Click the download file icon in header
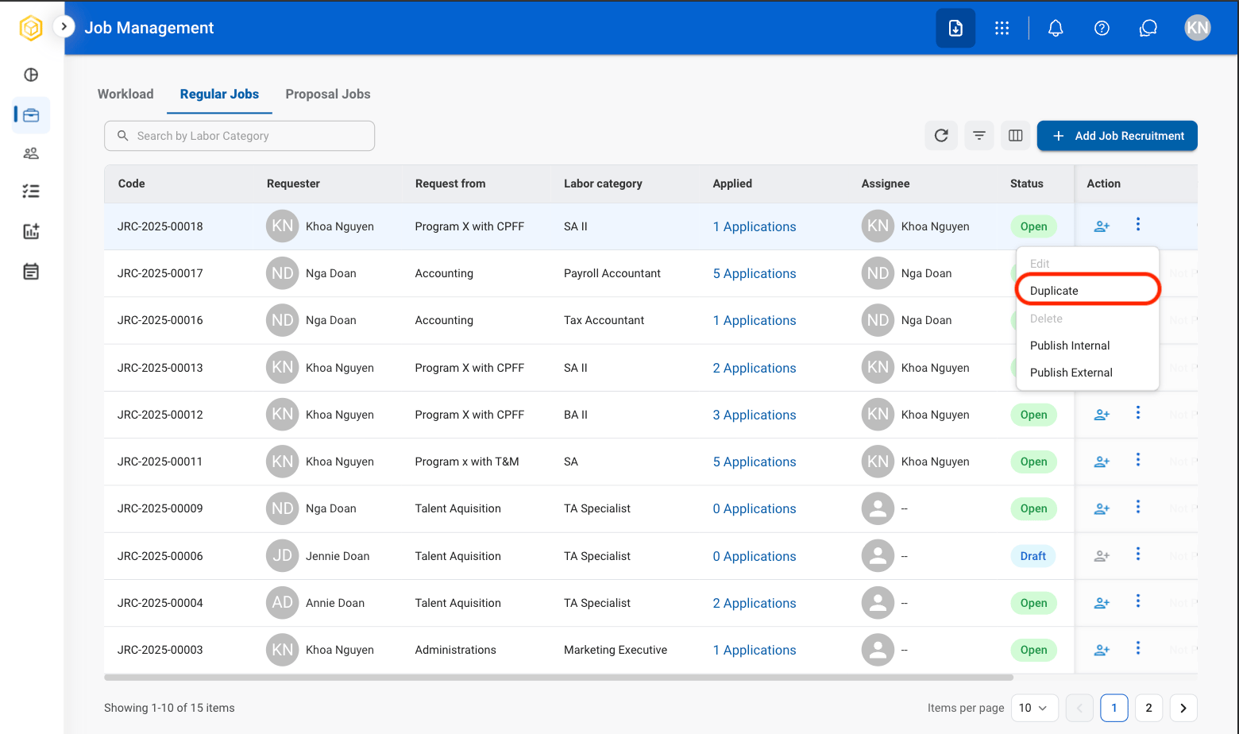The height and width of the screenshot is (734, 1239). tap(955, 28)
